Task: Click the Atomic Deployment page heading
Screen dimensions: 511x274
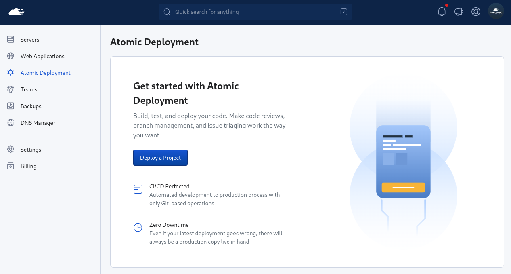Action: pos(154,42)
